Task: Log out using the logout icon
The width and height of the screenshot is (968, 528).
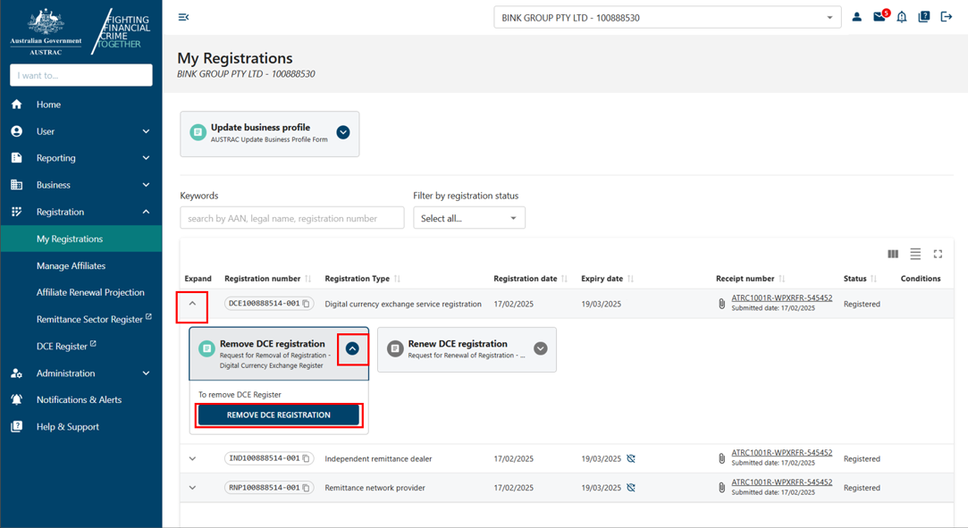Action: (x=946, y=16)
